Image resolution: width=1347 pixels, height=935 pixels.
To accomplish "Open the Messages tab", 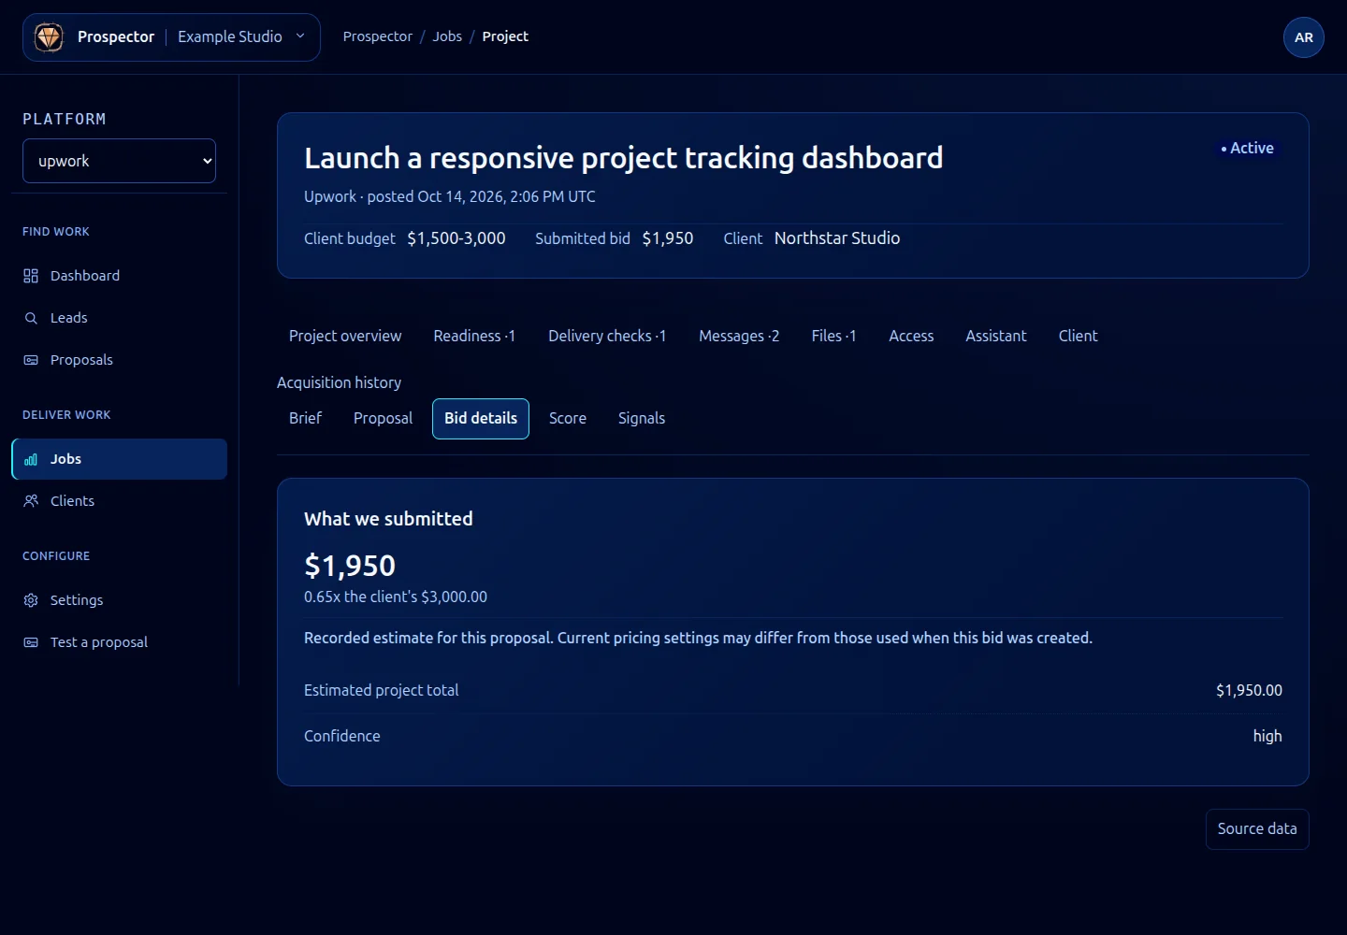I will click(x=739, y=336).
